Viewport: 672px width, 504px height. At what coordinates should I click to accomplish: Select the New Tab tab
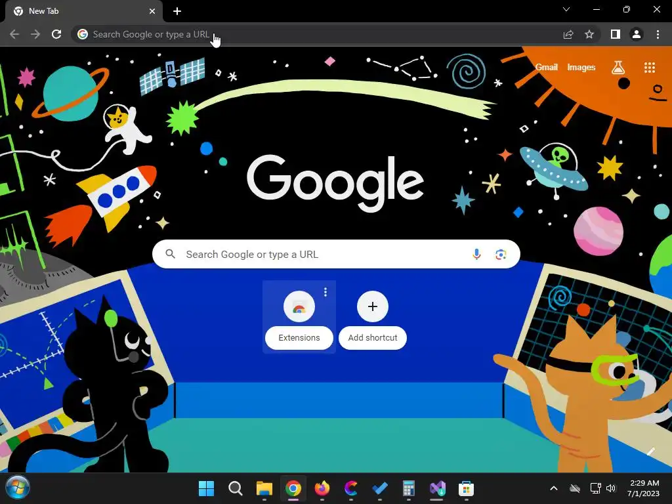coord(83,11)
